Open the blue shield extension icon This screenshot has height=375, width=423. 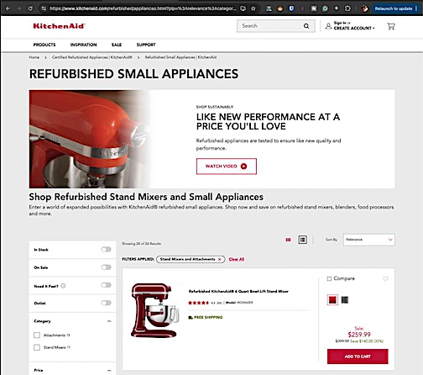coord(291,8)
